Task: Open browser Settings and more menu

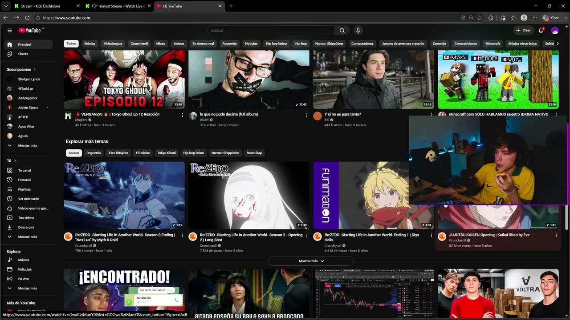Action: [535, 18]
